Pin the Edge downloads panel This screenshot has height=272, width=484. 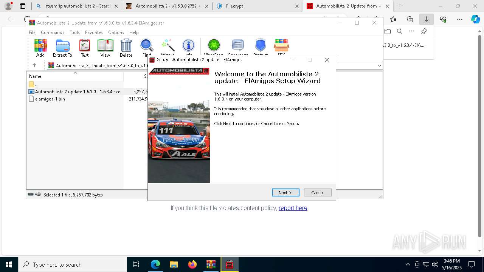tap(424, 31)
